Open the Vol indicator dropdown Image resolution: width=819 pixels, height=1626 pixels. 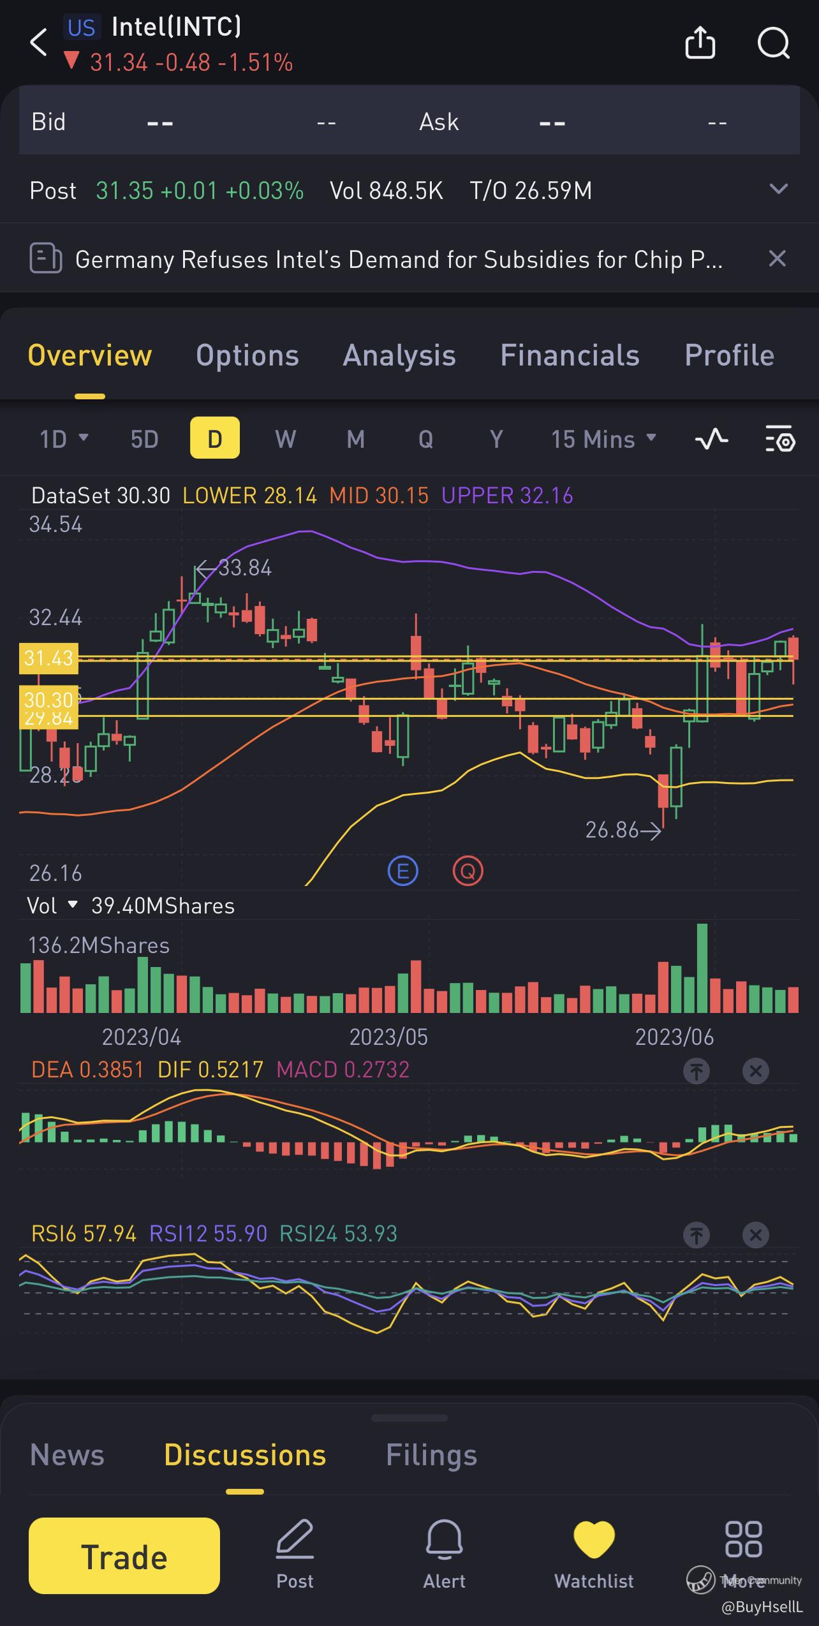click(x=52, y=906)
